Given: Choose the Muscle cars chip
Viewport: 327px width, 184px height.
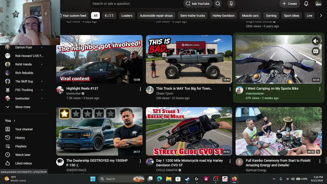Looking at the screenshot, I should [x=250, y=16].
